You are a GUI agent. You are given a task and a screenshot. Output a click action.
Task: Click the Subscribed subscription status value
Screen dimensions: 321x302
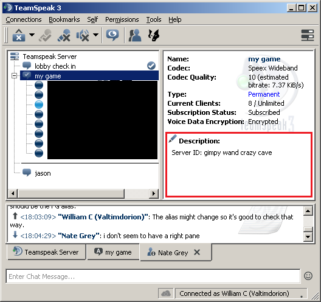pyautogui.click(x=264, y=112)
